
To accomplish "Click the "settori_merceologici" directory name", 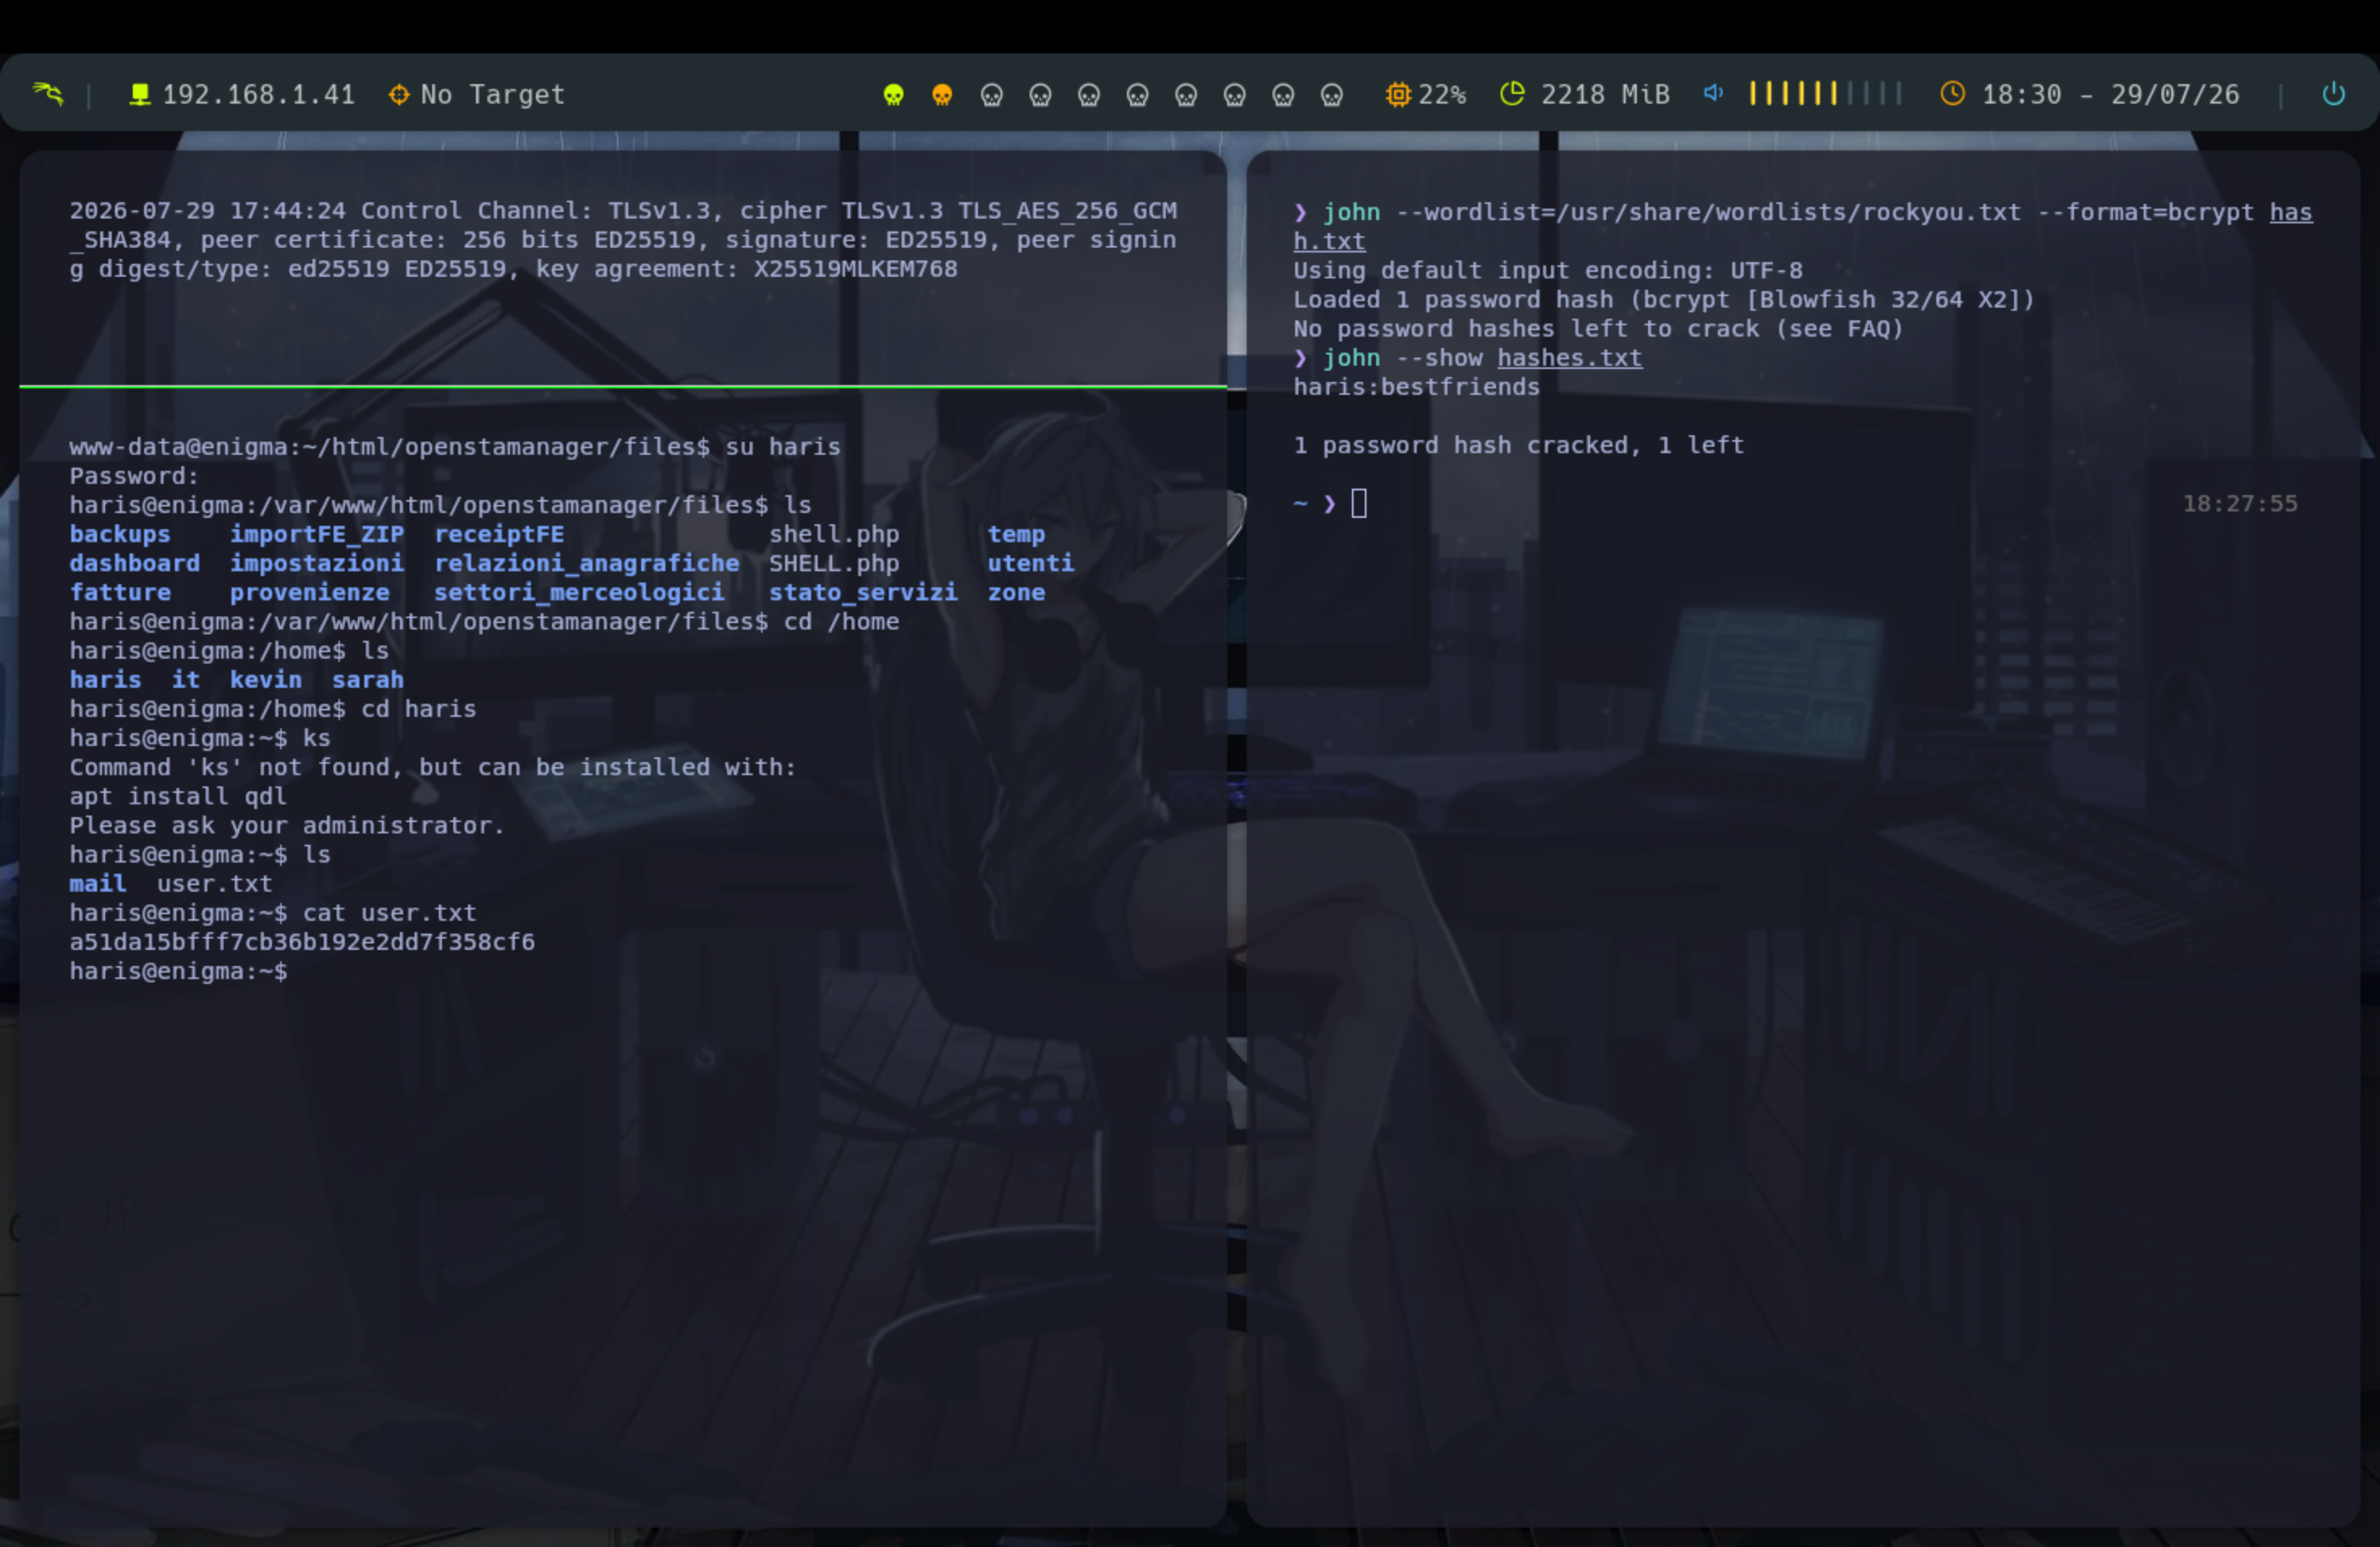I will coord(579,592).
